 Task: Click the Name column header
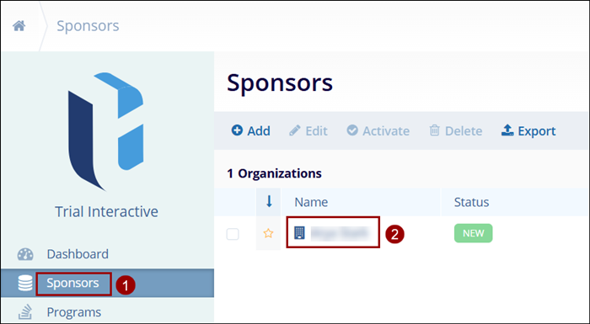(311, 202)
